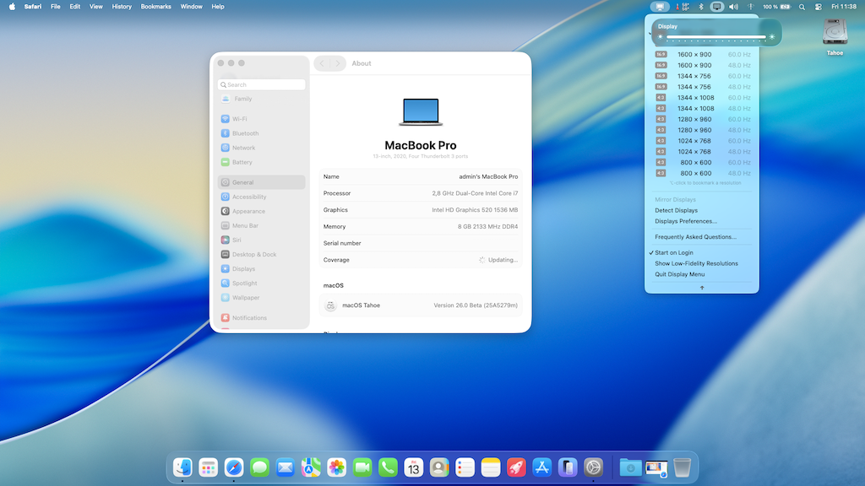865x486 pixels.
Task: Open Spotlight search from the menu bar
Action: [802, 7]
